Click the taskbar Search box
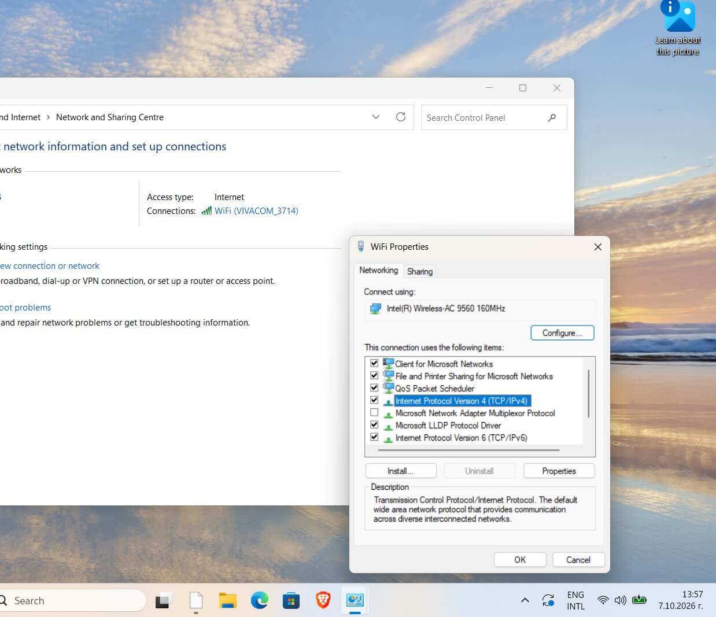This screenshot has height=617, width=716. pos(72,601)
